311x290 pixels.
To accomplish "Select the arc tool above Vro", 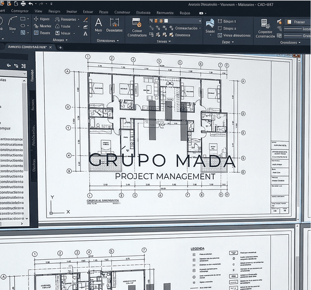I will pyautogui.click(x=13, y=21).
